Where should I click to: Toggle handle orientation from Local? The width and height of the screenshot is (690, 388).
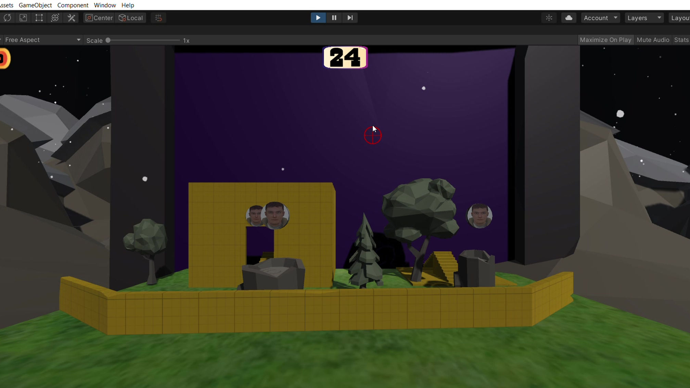click(x=131, y=18)
